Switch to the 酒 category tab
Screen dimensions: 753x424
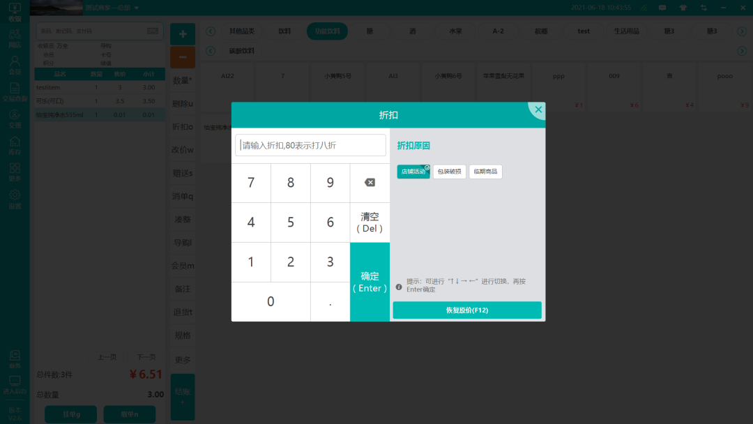(x=413, y=31)
